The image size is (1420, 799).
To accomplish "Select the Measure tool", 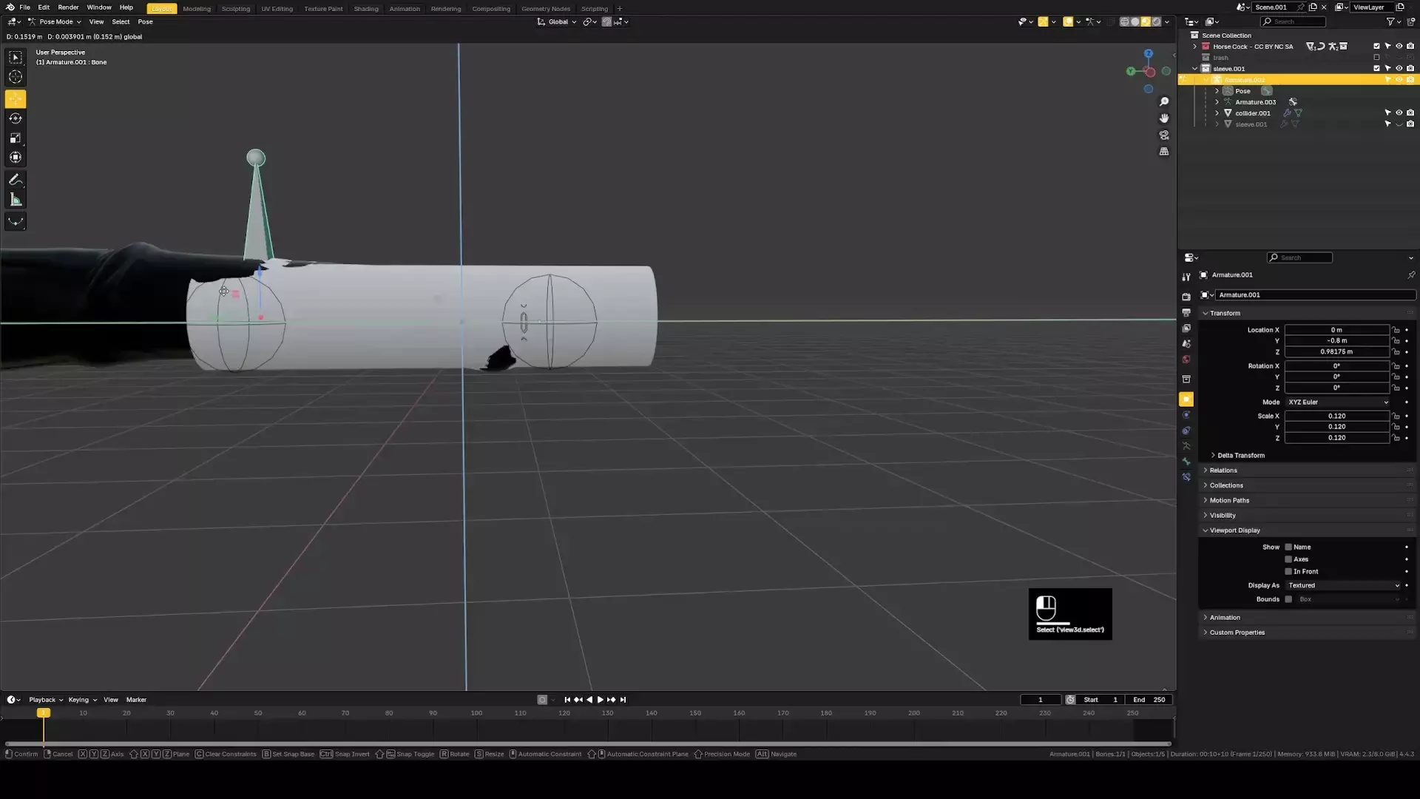I will pos(16,200).
